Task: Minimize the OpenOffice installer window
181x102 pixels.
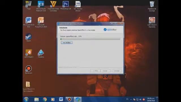Action: [112, 24]
